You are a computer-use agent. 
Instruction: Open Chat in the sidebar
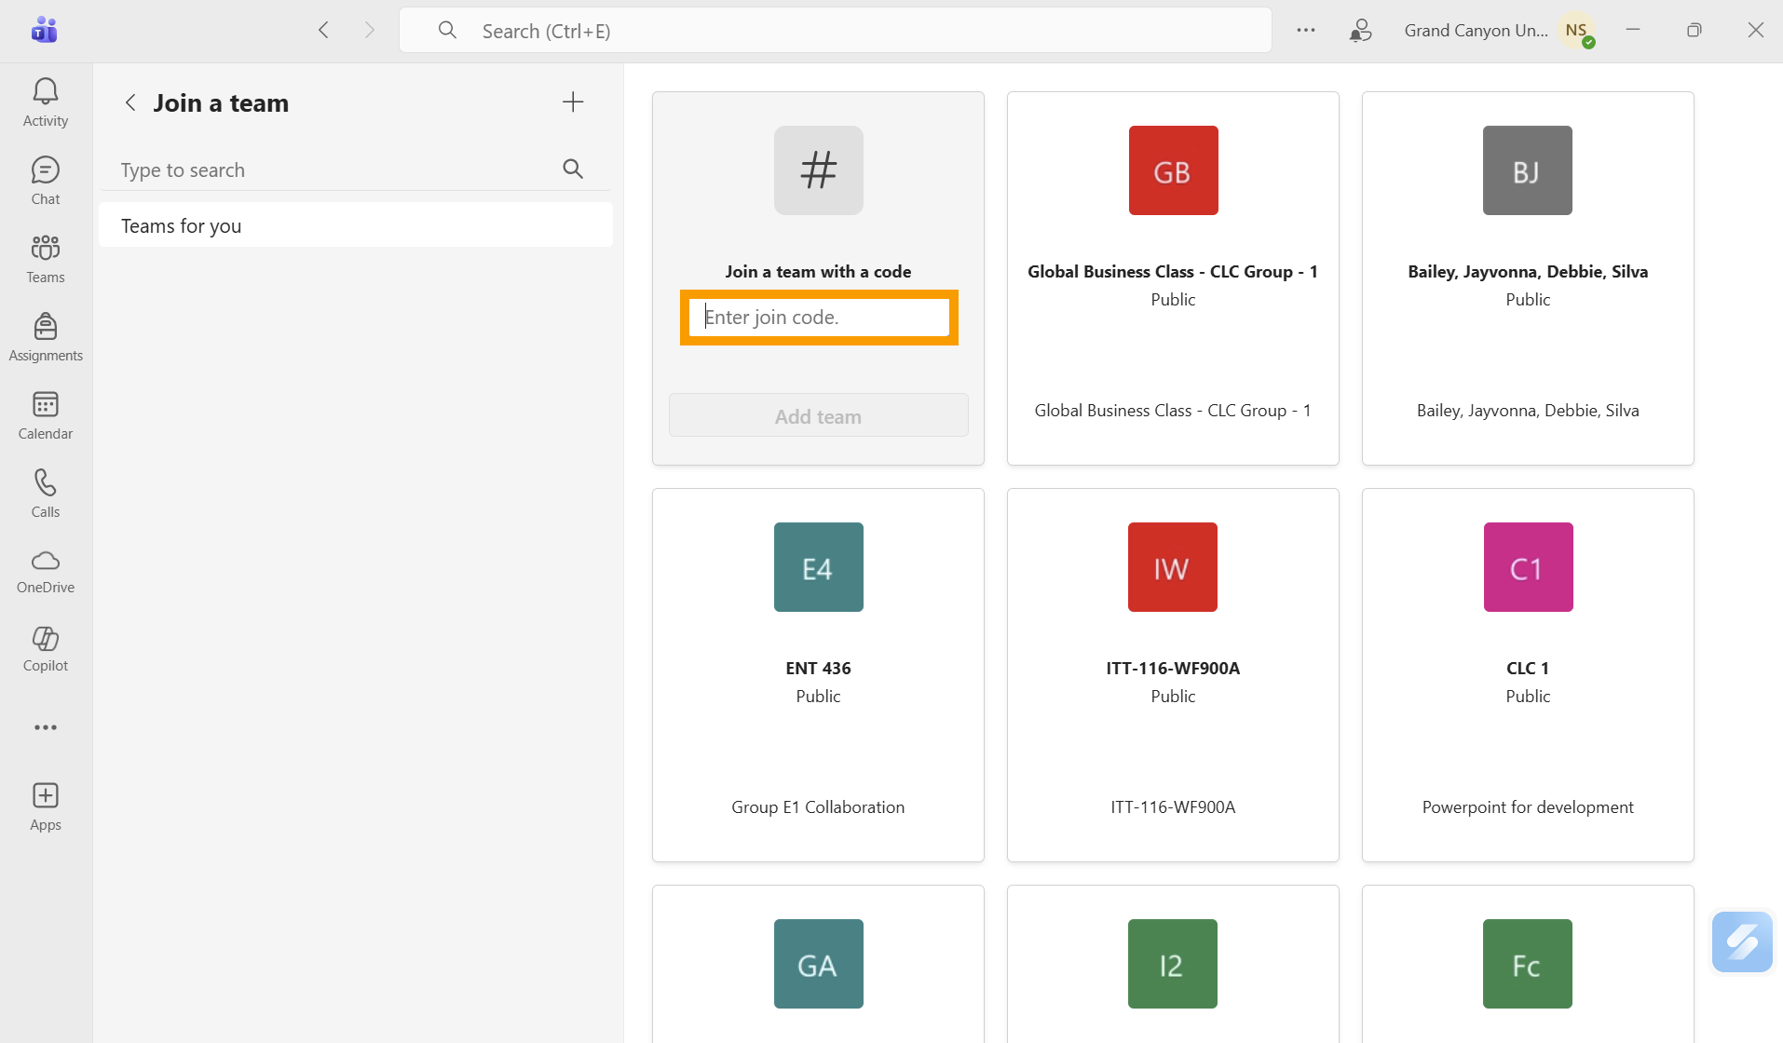(x=45, y=181)
